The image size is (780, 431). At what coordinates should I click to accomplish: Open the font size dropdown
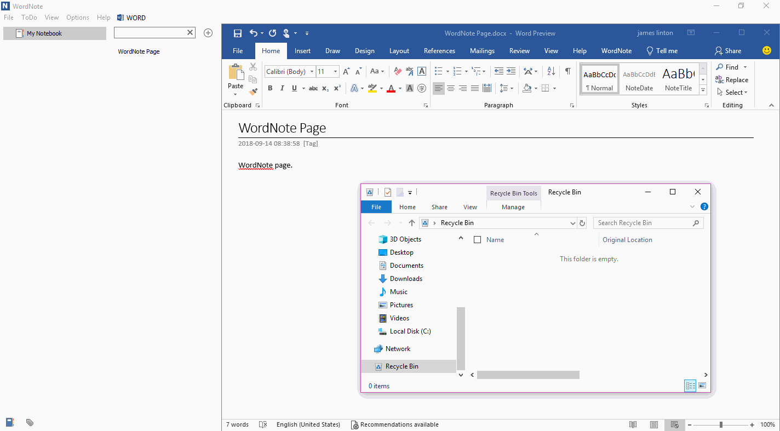click(x=336, y=72)
